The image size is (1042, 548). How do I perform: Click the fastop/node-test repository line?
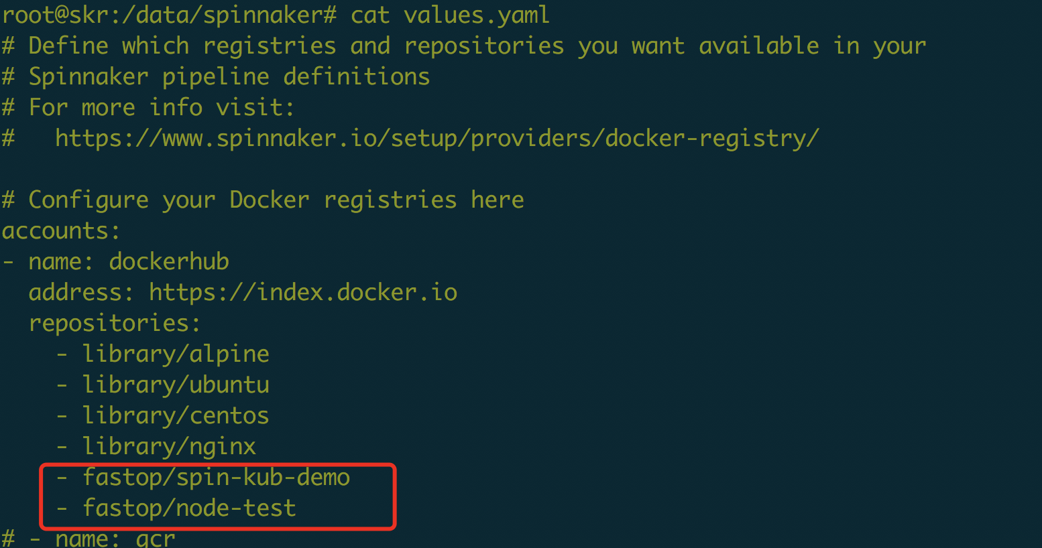pos(189,508)
